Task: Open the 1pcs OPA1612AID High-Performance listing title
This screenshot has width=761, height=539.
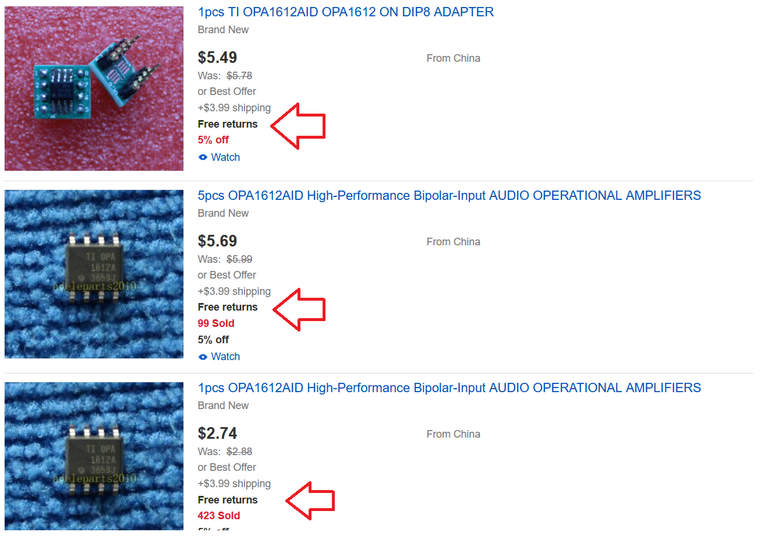Action: coord(449,388)
